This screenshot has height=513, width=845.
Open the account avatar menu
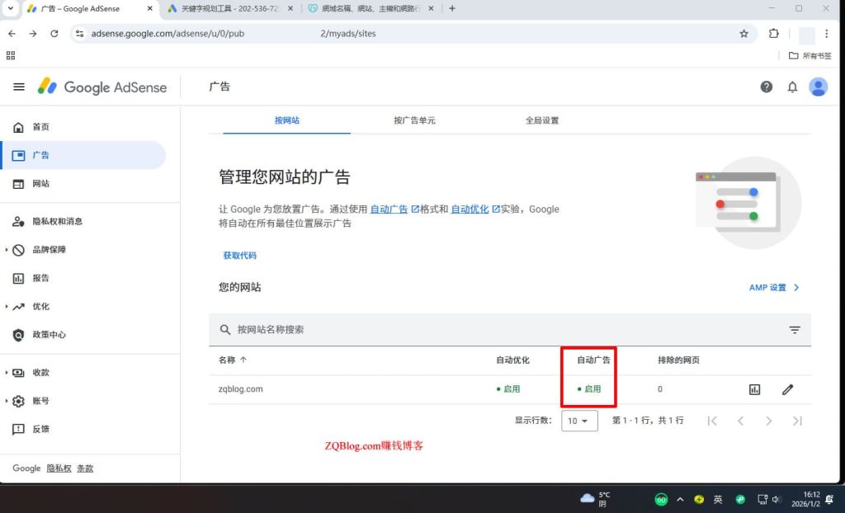pyautogui.click(x=818, y=87)
